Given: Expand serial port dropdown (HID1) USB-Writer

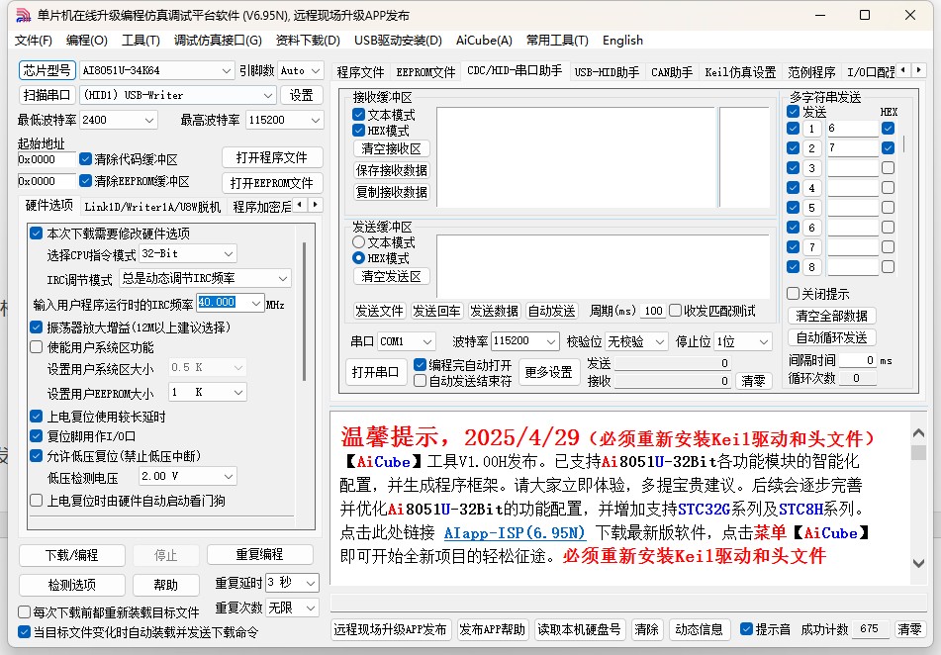Looking at the screenshot, I should coord(268,95).
